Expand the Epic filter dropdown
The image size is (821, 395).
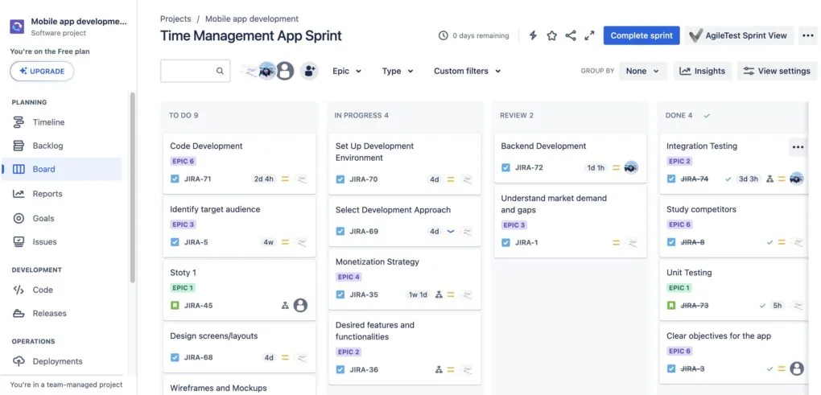click(347, 71)
